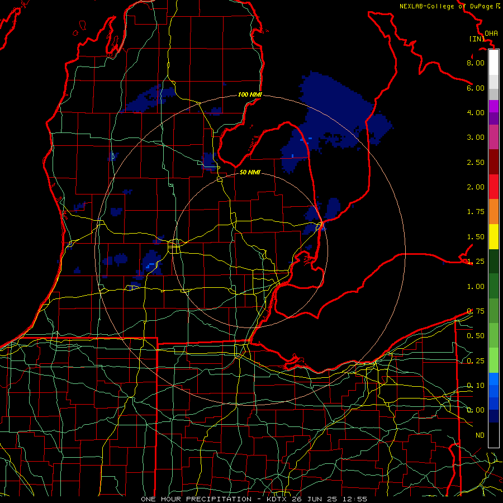503x503 pixels.
Task: Select the 8.00 legend value
Action: tap(476, 63)
